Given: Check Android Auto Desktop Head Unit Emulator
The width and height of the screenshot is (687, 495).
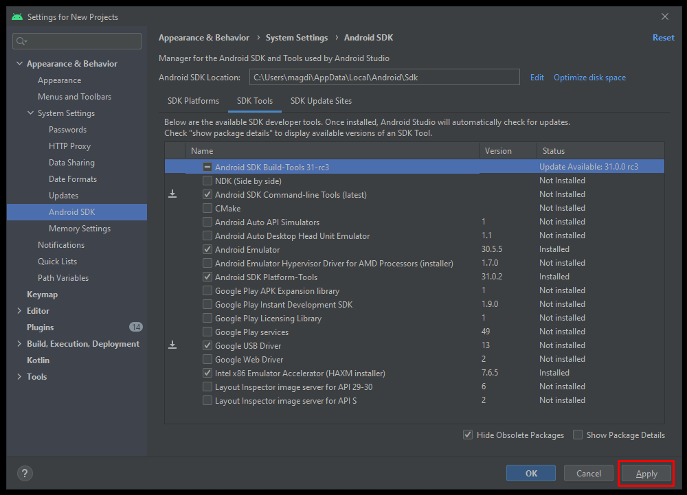Looking at the screenshot, I should click(x=207, y=235).
